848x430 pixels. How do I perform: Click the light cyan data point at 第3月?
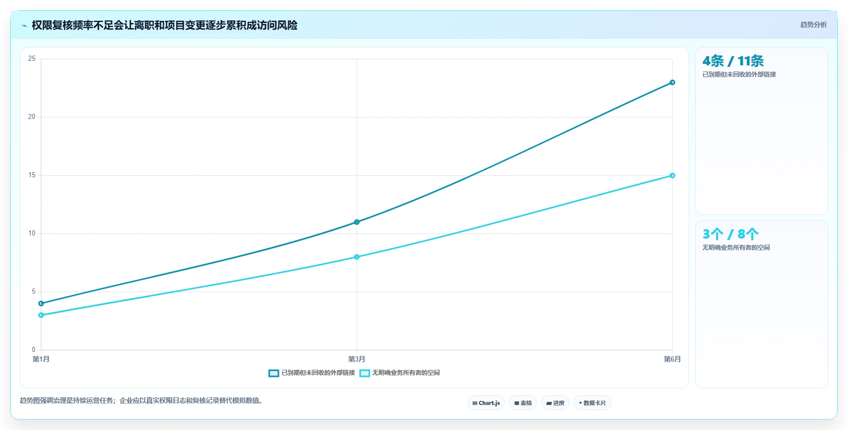pyautogui.click(x=357, y=257)
